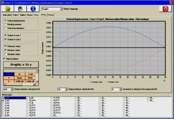Enable Absolute values checkbox

(x=5, y=54)
